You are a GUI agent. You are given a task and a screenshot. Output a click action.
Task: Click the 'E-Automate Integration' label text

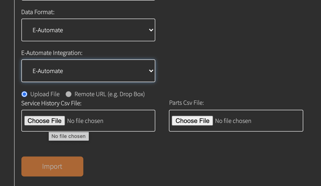(x=52, y=53)
